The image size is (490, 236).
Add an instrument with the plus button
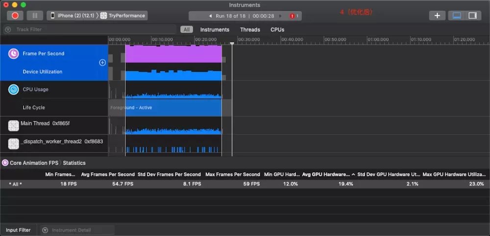437,16
